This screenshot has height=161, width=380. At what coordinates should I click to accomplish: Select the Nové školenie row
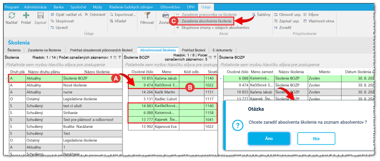[x=65, y=85]
